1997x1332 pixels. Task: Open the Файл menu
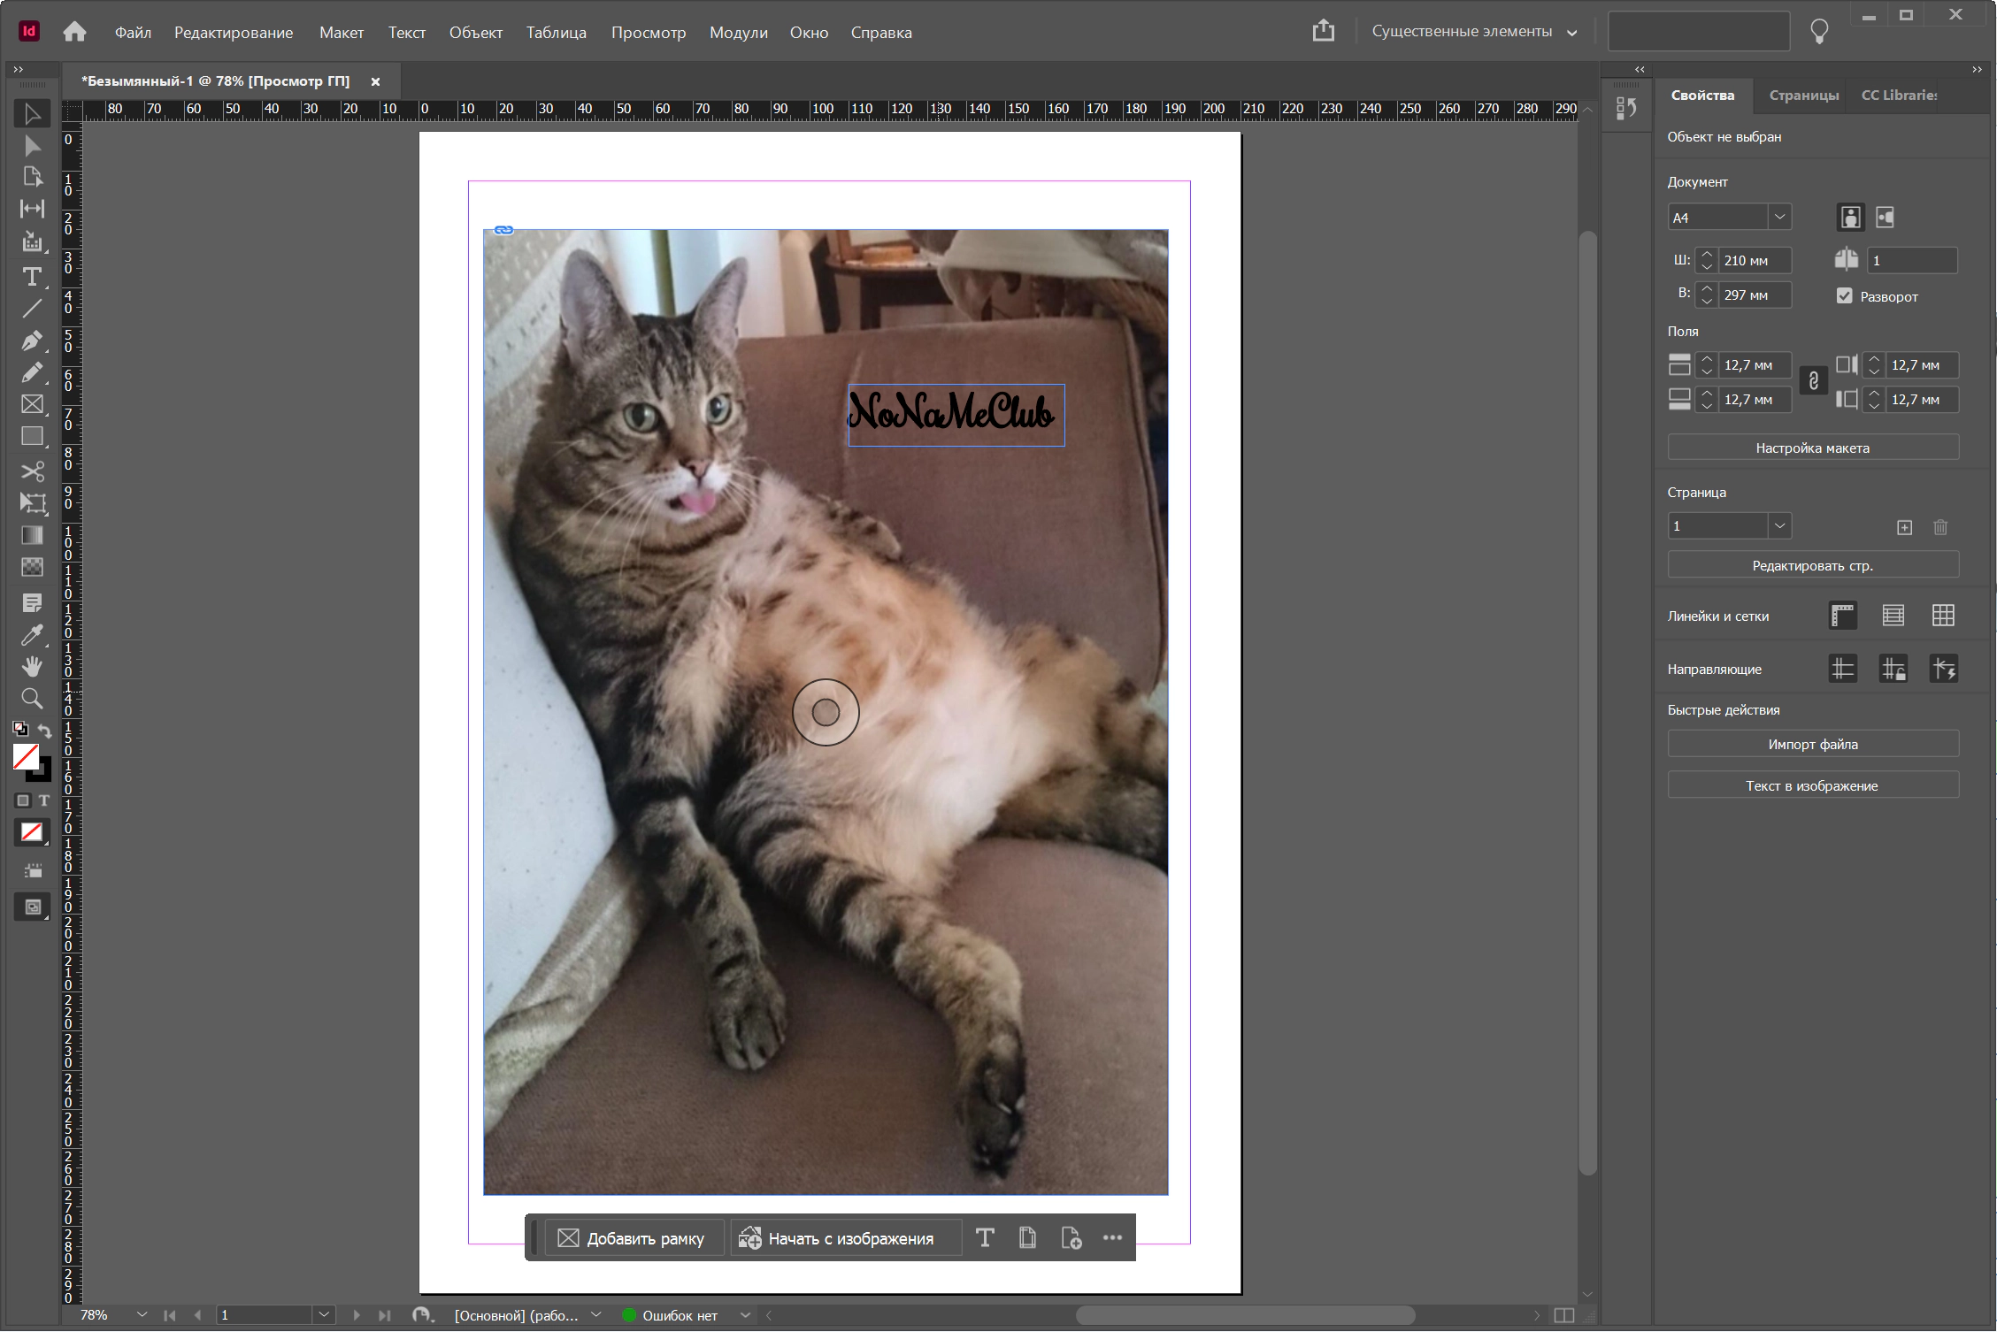coord(133,33)
